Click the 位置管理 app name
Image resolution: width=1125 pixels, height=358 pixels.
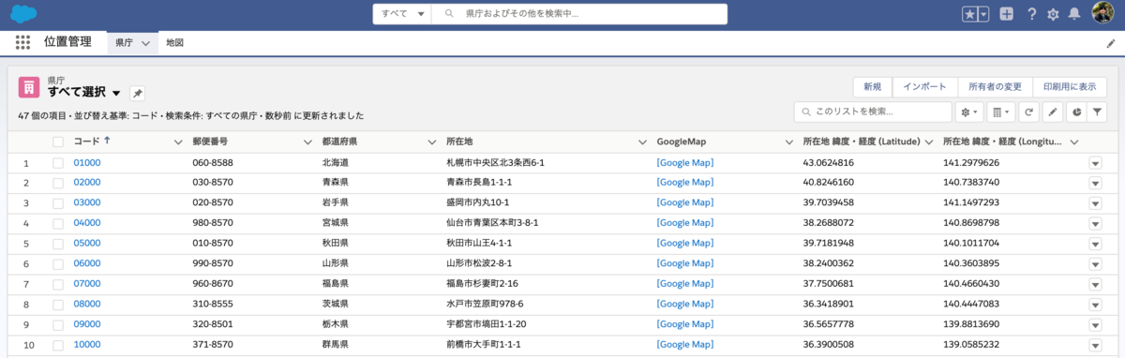click(x=67, y=42)
